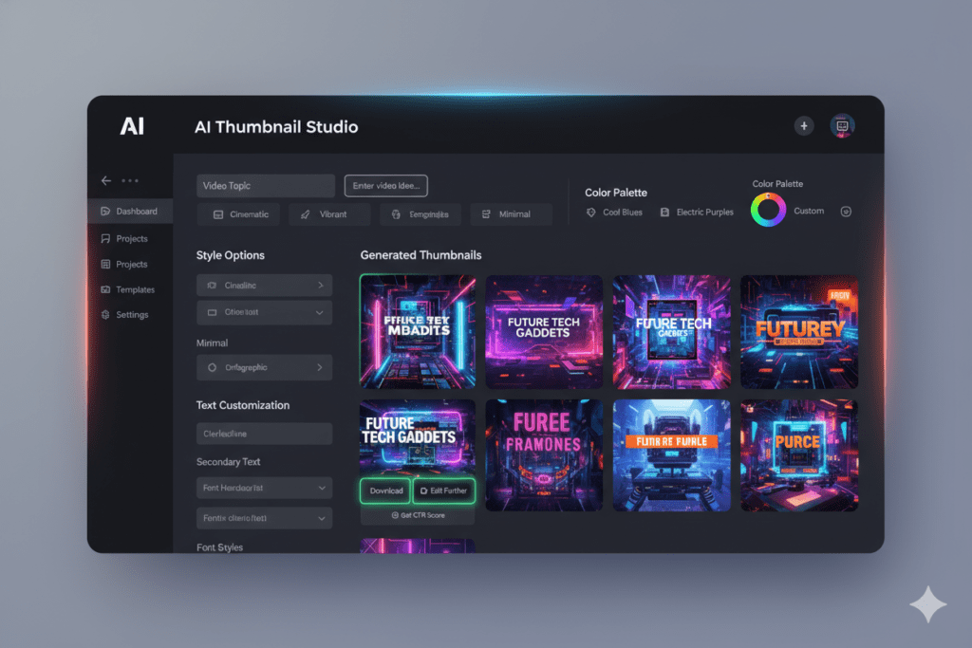Open the Templates section from the sidebar

135,289
